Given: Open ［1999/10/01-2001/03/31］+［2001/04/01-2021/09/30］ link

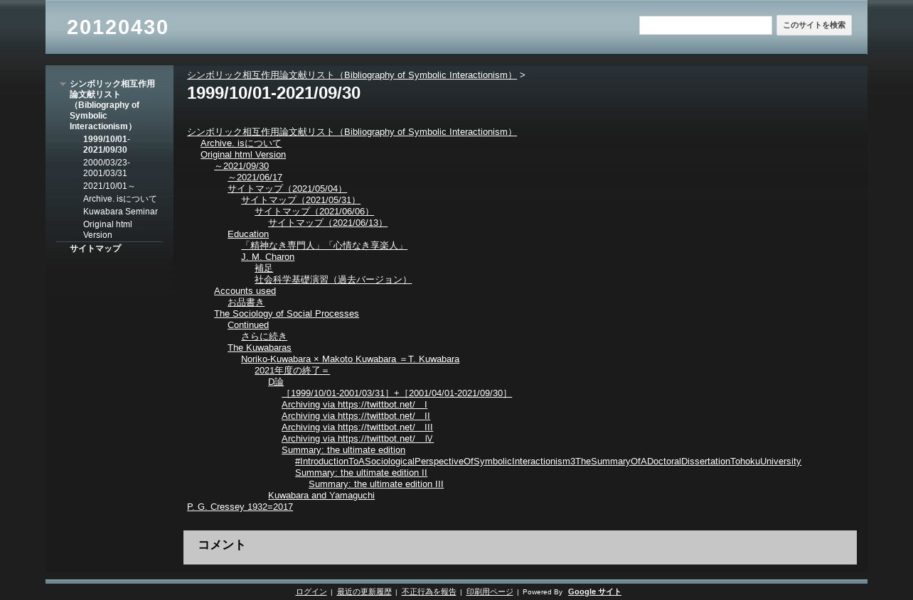Looking at the screenshot, I should pos(397,393).
